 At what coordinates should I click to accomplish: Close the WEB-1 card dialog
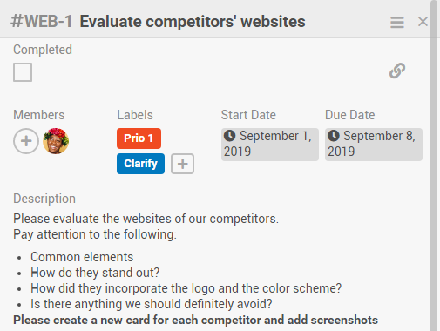pos(423,22)
